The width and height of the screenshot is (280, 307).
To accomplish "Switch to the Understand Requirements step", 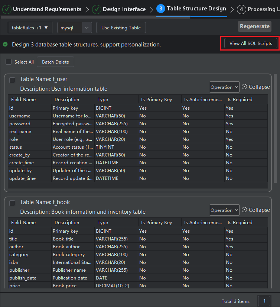I will pos(47,9).
